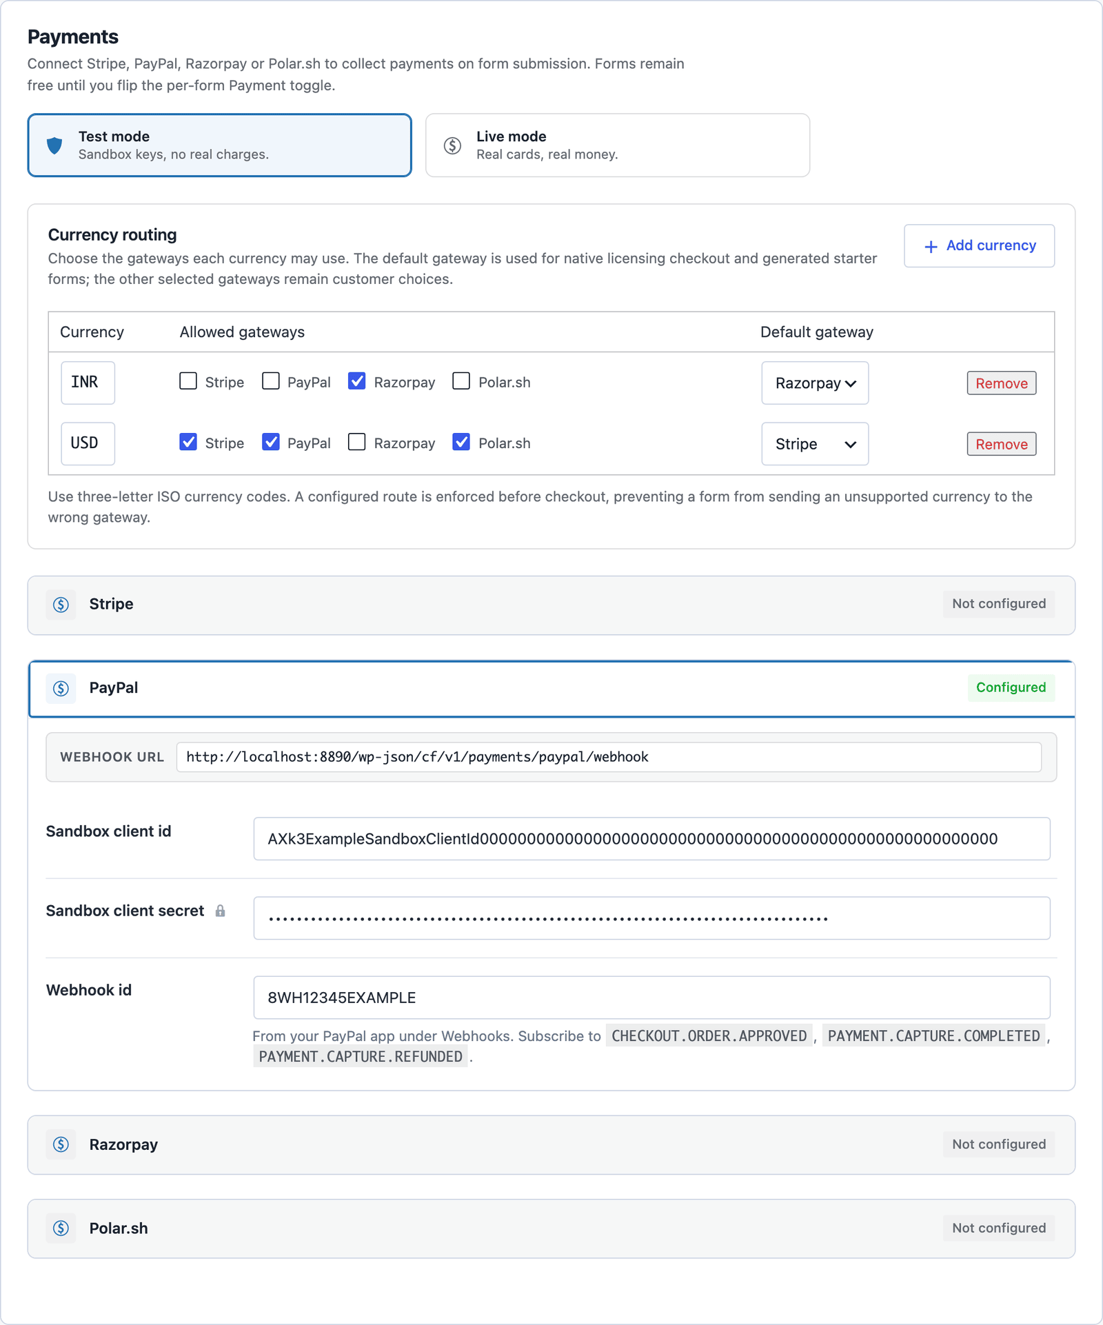
Task: Expand the Razorpay gateway section
Action: pyautogui.click(x=551, y=1145)
